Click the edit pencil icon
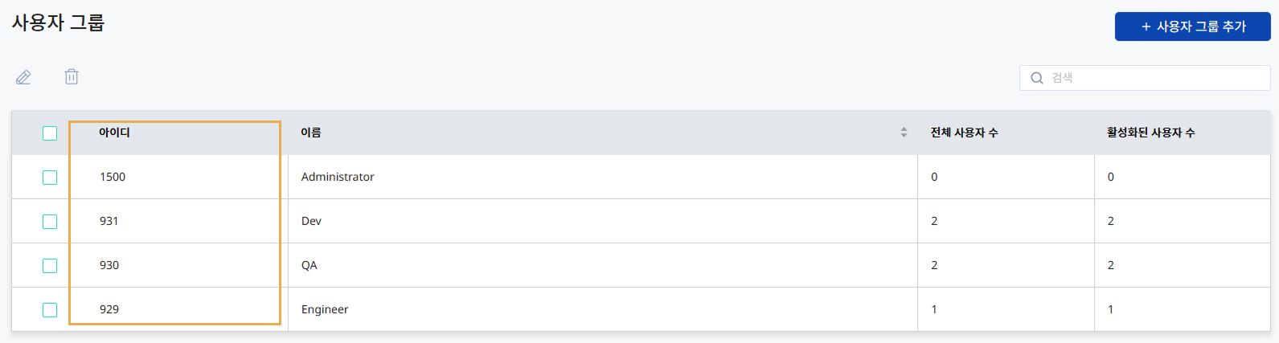This screenshot has width=1279, height=343. pos(23,77)
